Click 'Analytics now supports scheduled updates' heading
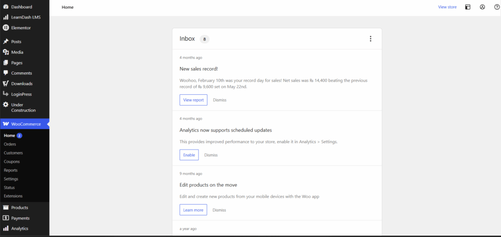The width and height of the screenshot is (501, 237). [226, 130]
